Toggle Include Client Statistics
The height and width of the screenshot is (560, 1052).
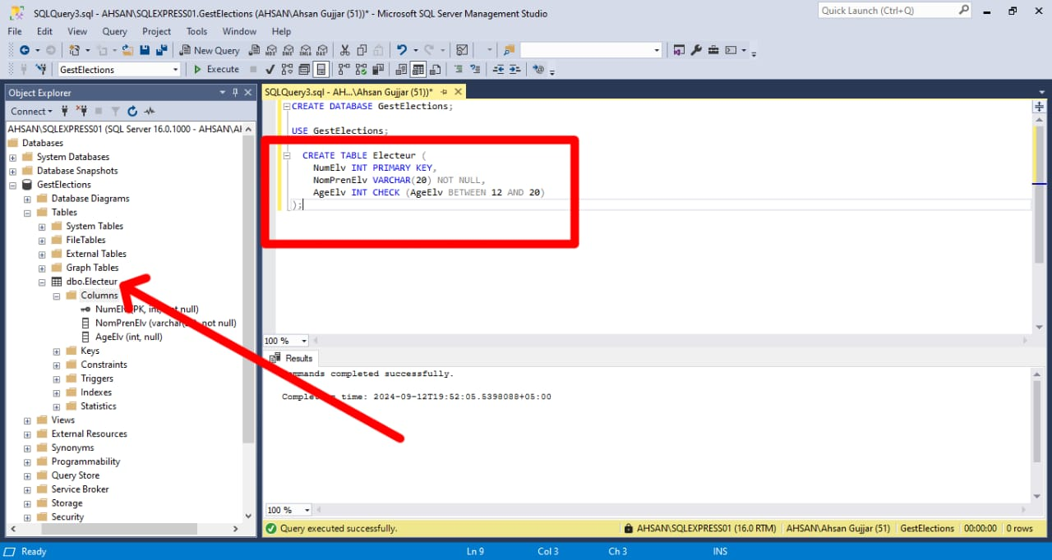click(378, 69)
